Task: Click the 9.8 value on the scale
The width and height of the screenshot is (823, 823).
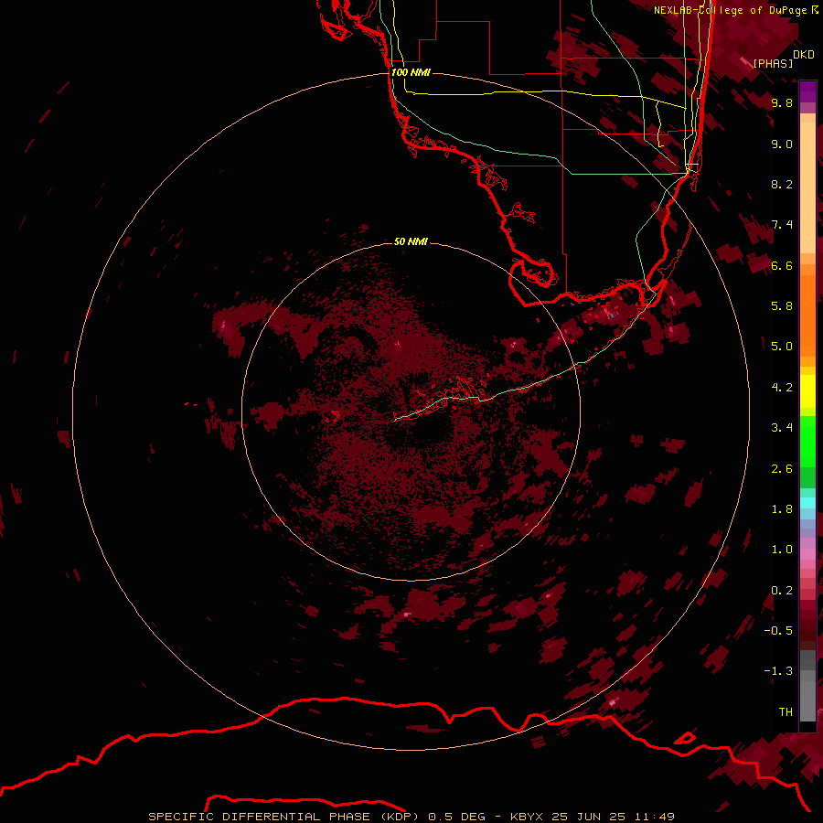Action: pos(782,103)
